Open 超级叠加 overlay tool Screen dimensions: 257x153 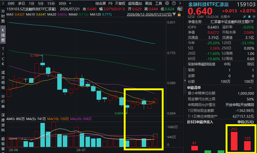click(135, 3)
